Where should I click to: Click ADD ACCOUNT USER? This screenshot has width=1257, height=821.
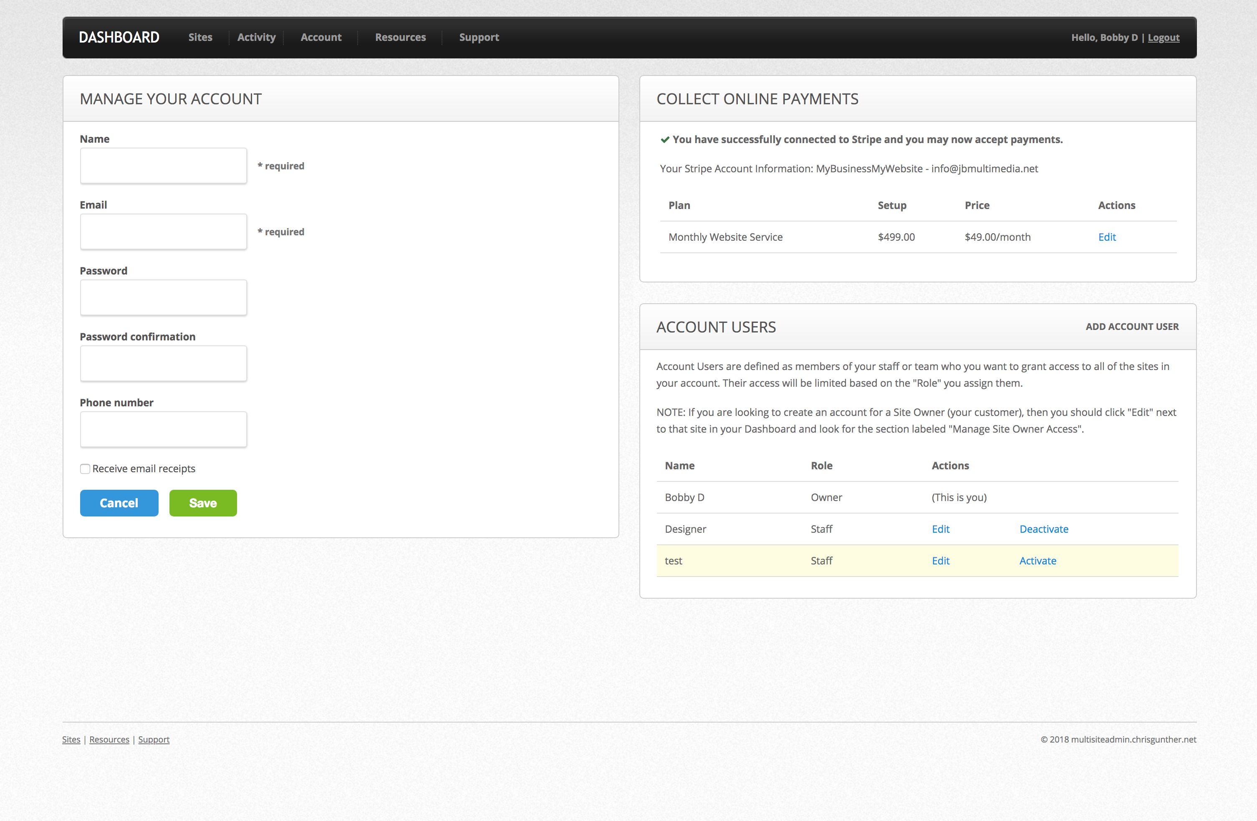click(1132, 327)
